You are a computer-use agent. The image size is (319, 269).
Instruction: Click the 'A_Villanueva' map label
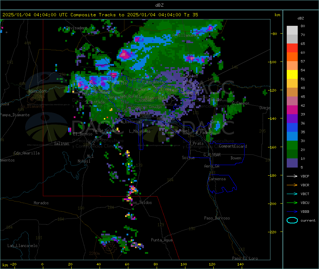click(x=185, y=35)
